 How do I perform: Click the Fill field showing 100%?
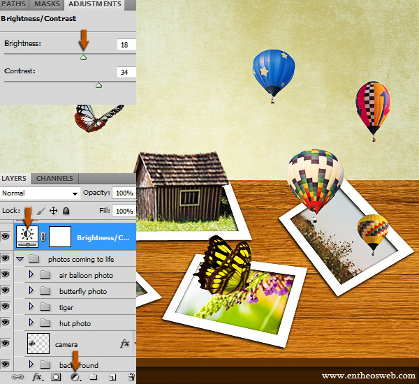click(124, 211)
